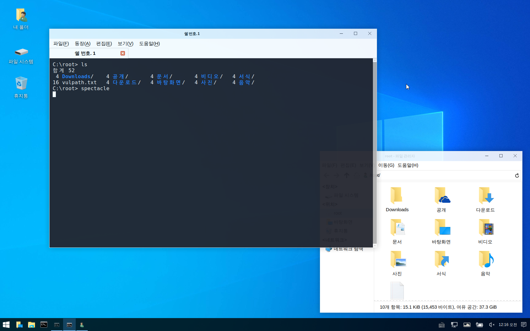Select the 공개 folder with cloud icon
Viewport: 530px width, 331px height.
441,200
